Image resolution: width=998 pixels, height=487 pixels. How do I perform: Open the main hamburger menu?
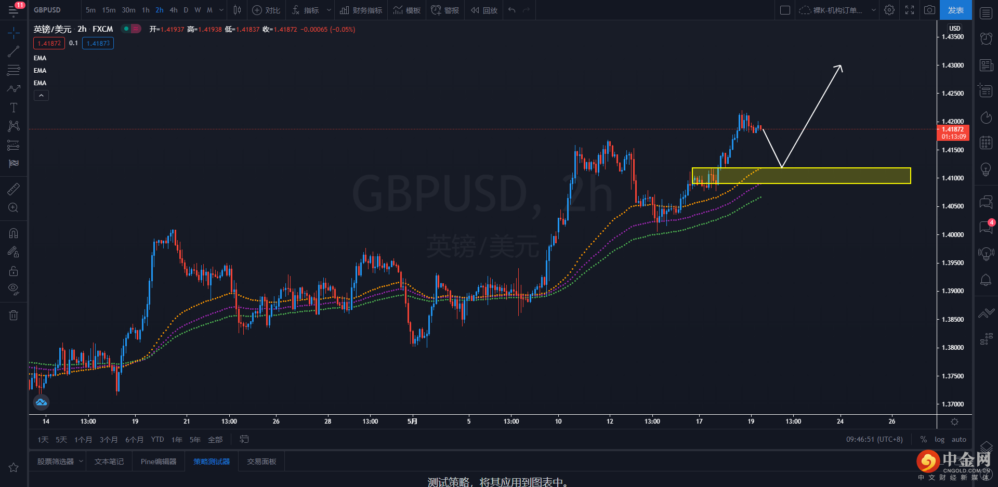14,10
